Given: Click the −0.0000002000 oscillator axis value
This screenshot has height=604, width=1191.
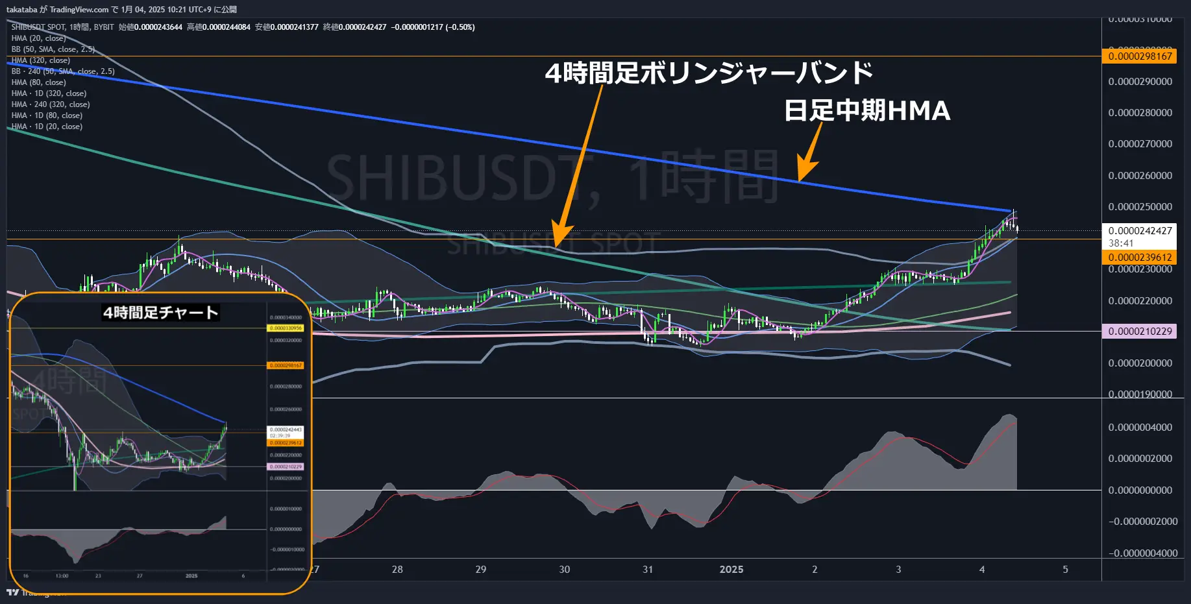Looking at the screenshot, I should coord(1142,522).
